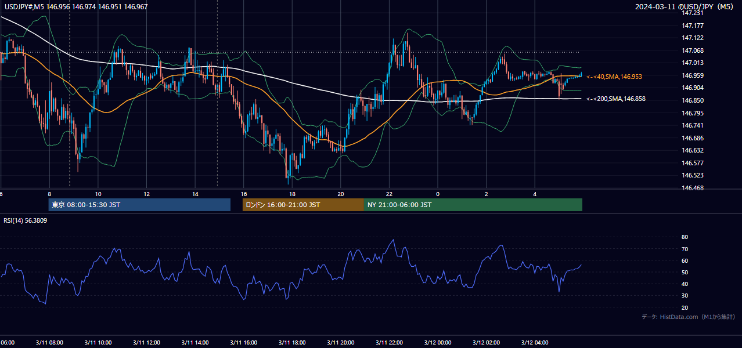The width and height of the screenshot is (742, 348).
Task: Click hour label 16 below the price chart
Action: pyautogui.click(x=244, y=194)
